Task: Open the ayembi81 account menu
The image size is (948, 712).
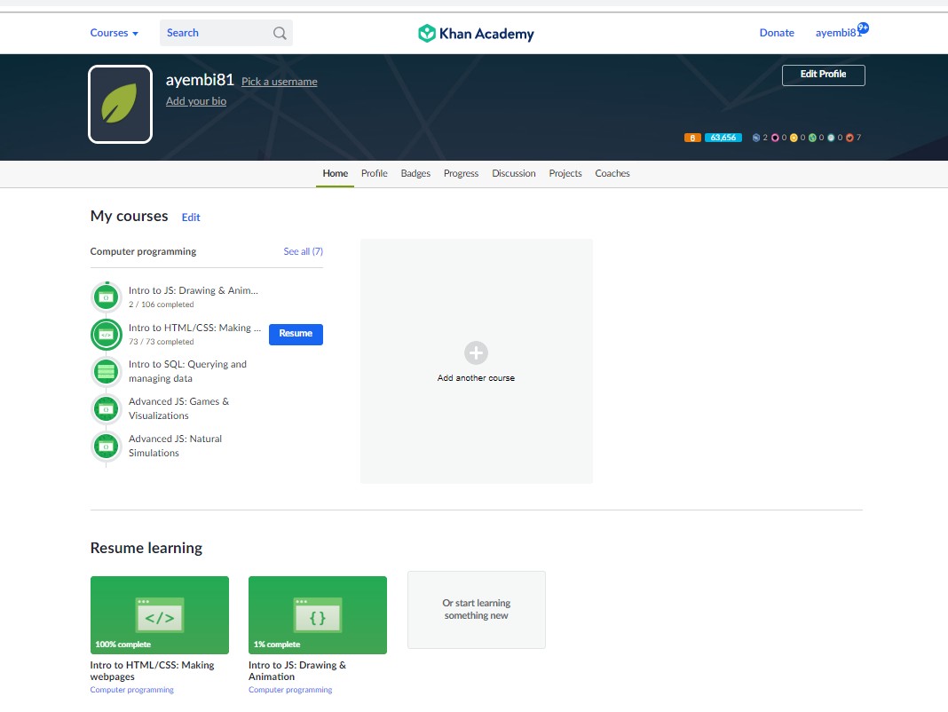Action: tap(837, 33)
